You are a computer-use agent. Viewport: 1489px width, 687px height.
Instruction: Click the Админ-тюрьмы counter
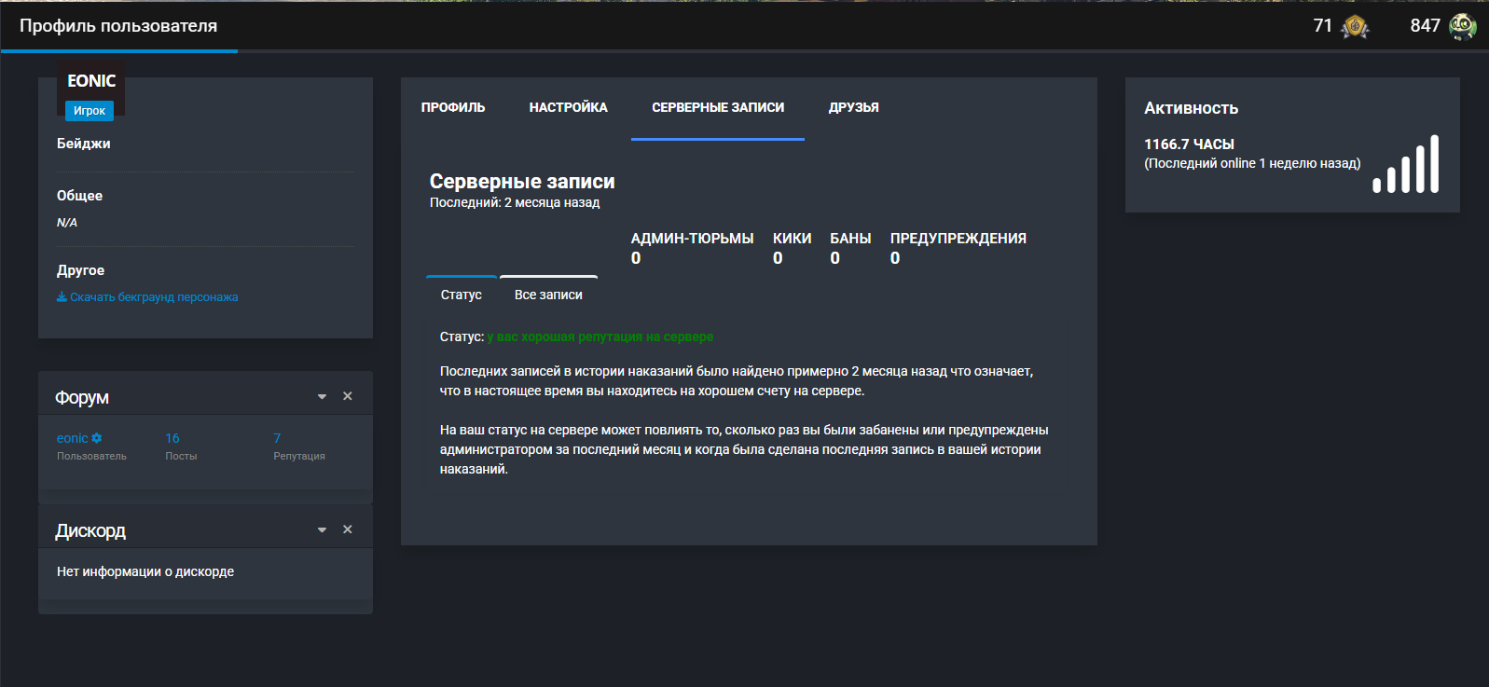click(x=692, y=248)
